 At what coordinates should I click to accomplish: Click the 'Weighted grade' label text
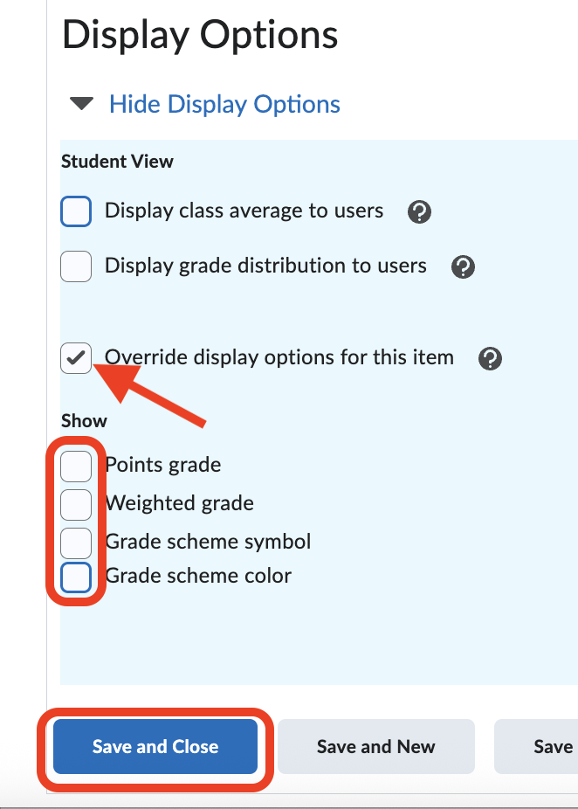click(x=180, y=503)
